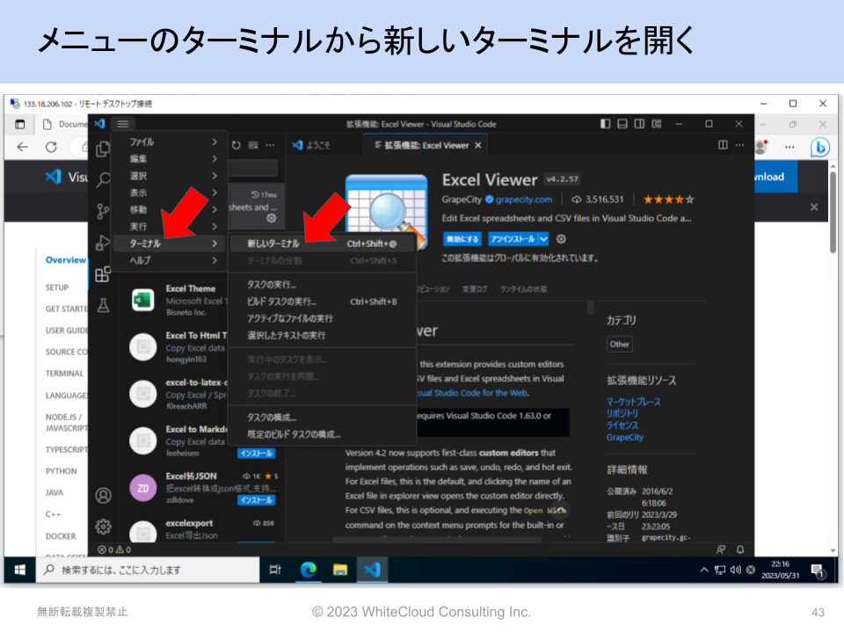
Task: Expand the 表示 submenu arrow
Action: [x=215, y=193]
